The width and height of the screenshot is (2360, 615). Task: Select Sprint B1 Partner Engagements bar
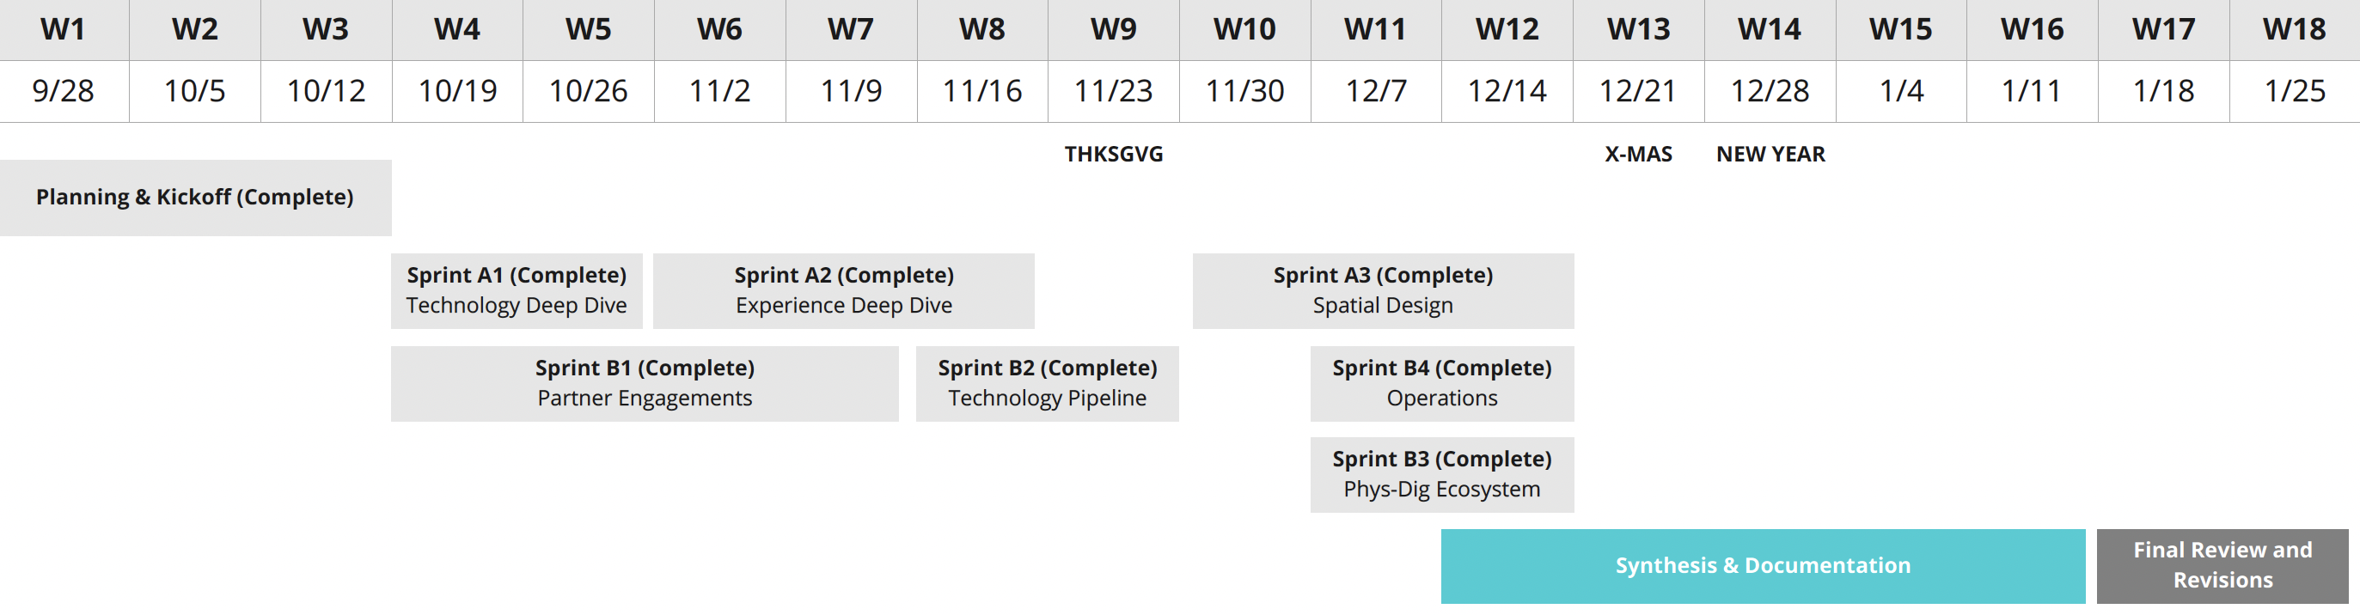(645, 383)
